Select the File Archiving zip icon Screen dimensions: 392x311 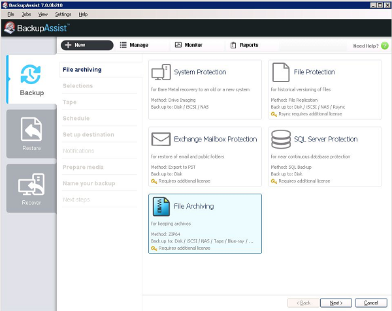tap(161, 207)
